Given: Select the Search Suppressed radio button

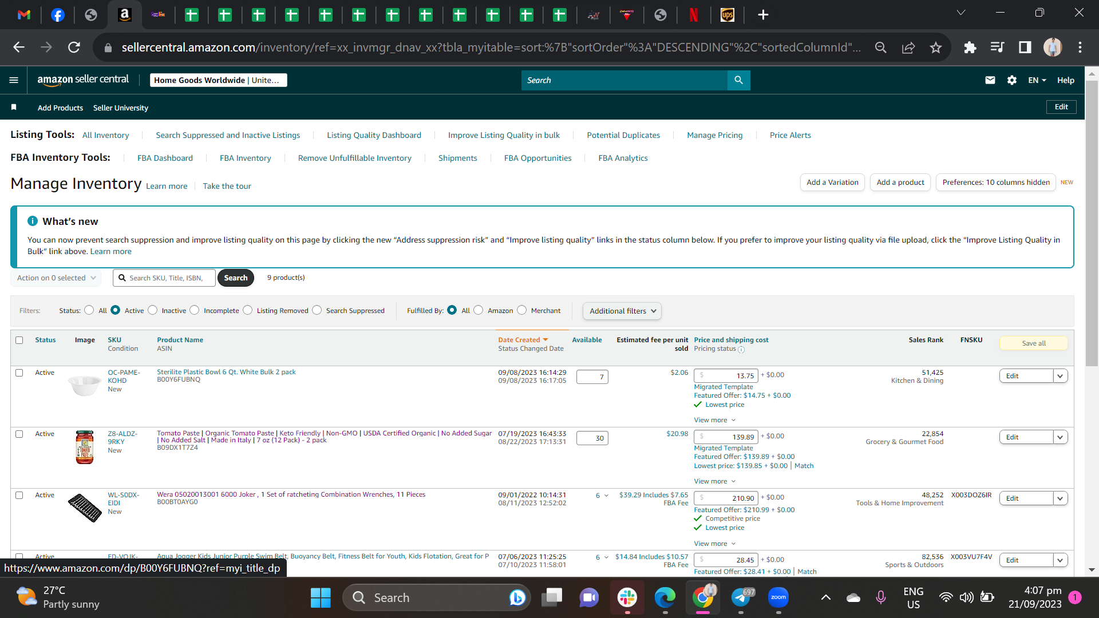Looking at the screenshot, I should tap(317, 310).
